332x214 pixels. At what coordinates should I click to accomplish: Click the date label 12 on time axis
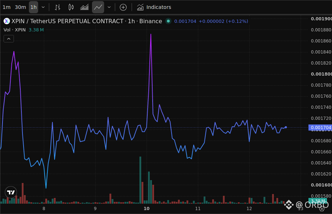point(249,209)
